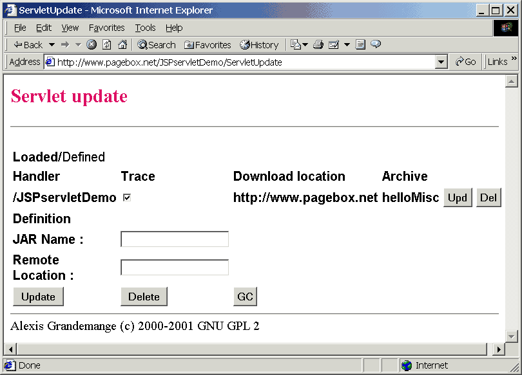522x375 pixels.
Task: Click Upd button for helloMisc
Action: 458,197
